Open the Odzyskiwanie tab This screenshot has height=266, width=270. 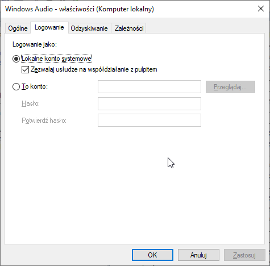click(89, 28)
